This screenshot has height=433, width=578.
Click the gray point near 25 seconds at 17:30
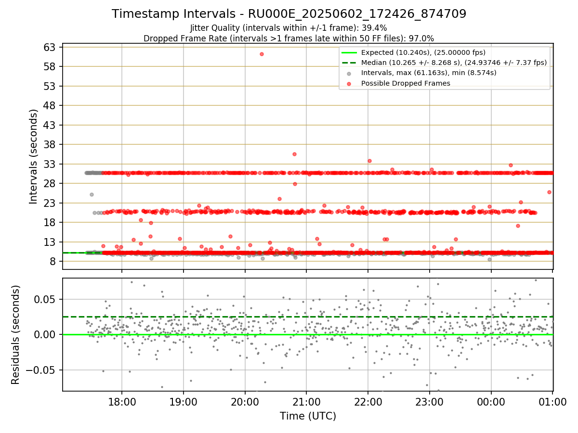click(92, 194)
